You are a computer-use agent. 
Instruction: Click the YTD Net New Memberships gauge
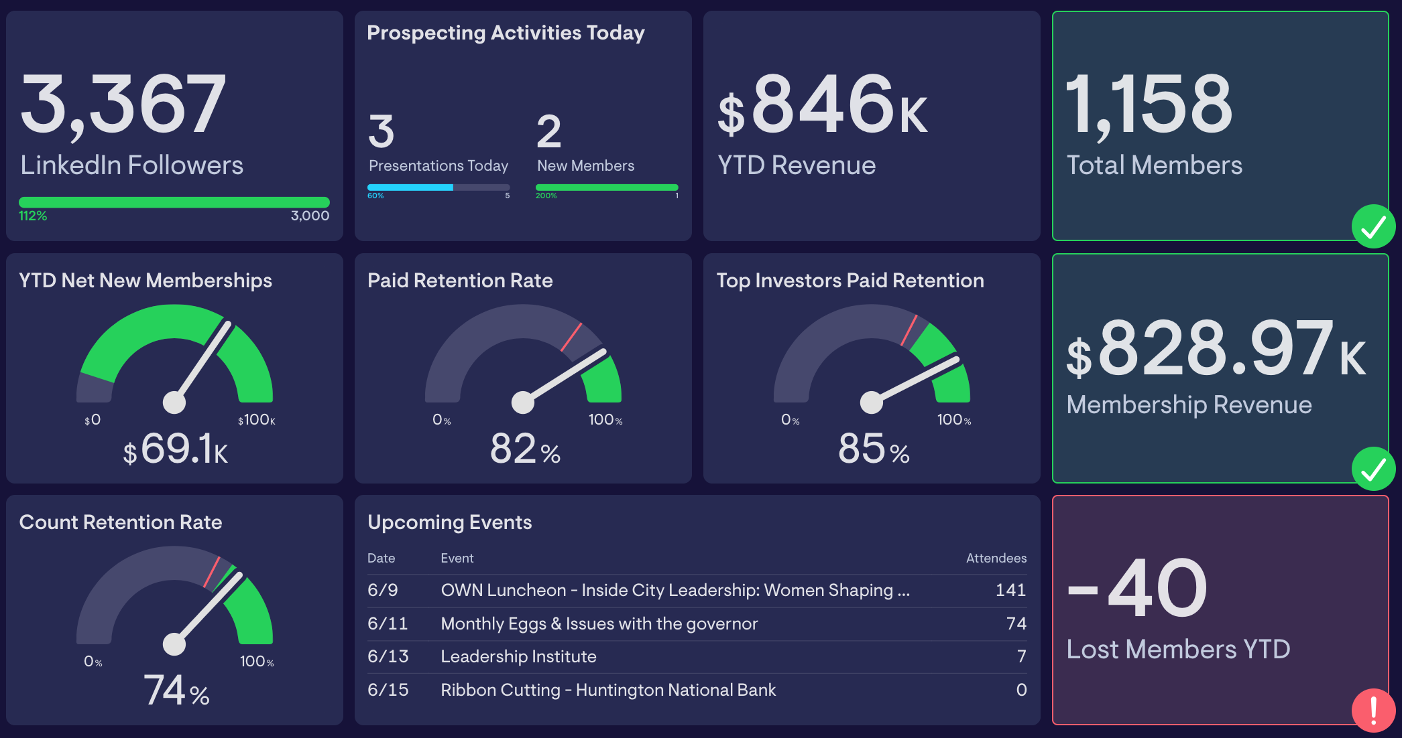(174, 358)
